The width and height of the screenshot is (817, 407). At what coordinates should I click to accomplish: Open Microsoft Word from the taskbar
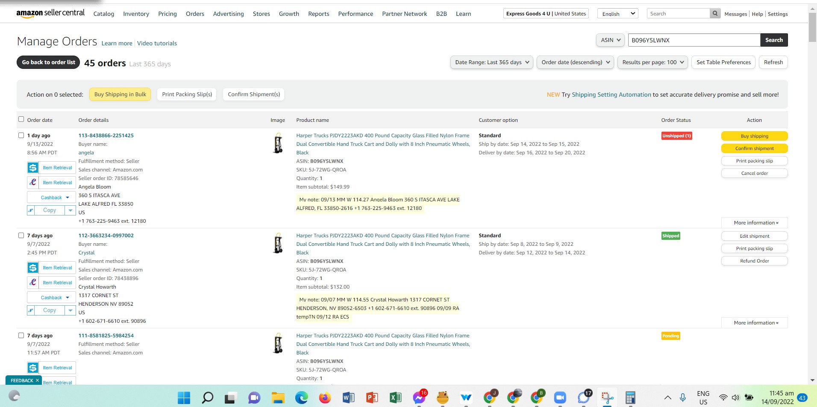(x=348, y=398)
